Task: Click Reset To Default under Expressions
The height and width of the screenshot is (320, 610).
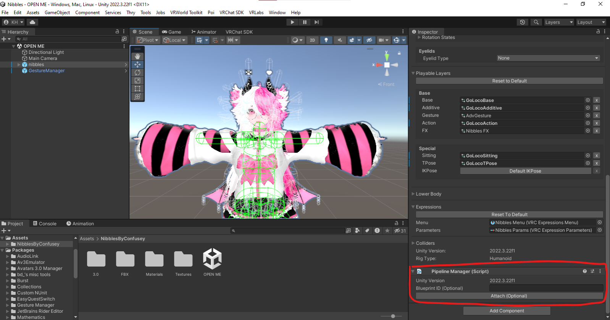Action: click(x=509, y=214)
